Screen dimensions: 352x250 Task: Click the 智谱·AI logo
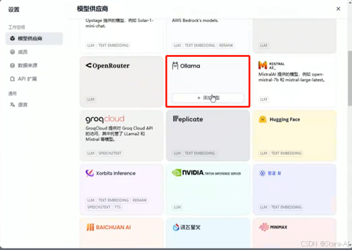(270, 173)
